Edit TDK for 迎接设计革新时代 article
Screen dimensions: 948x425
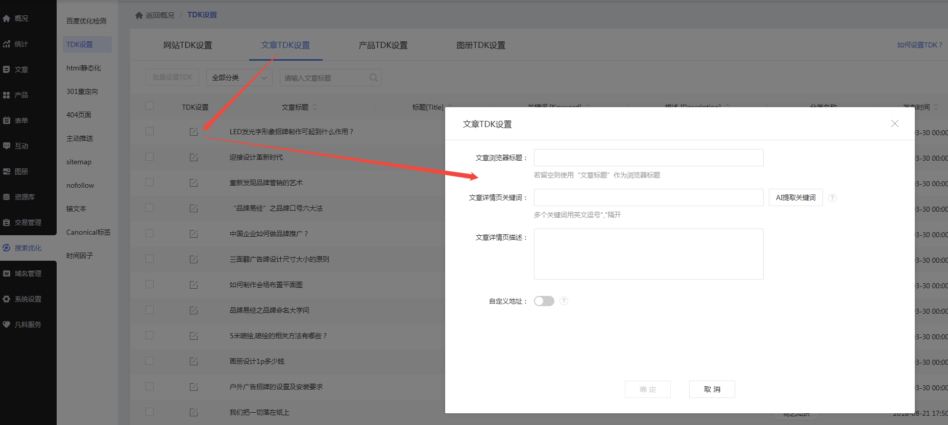(194, 157)
